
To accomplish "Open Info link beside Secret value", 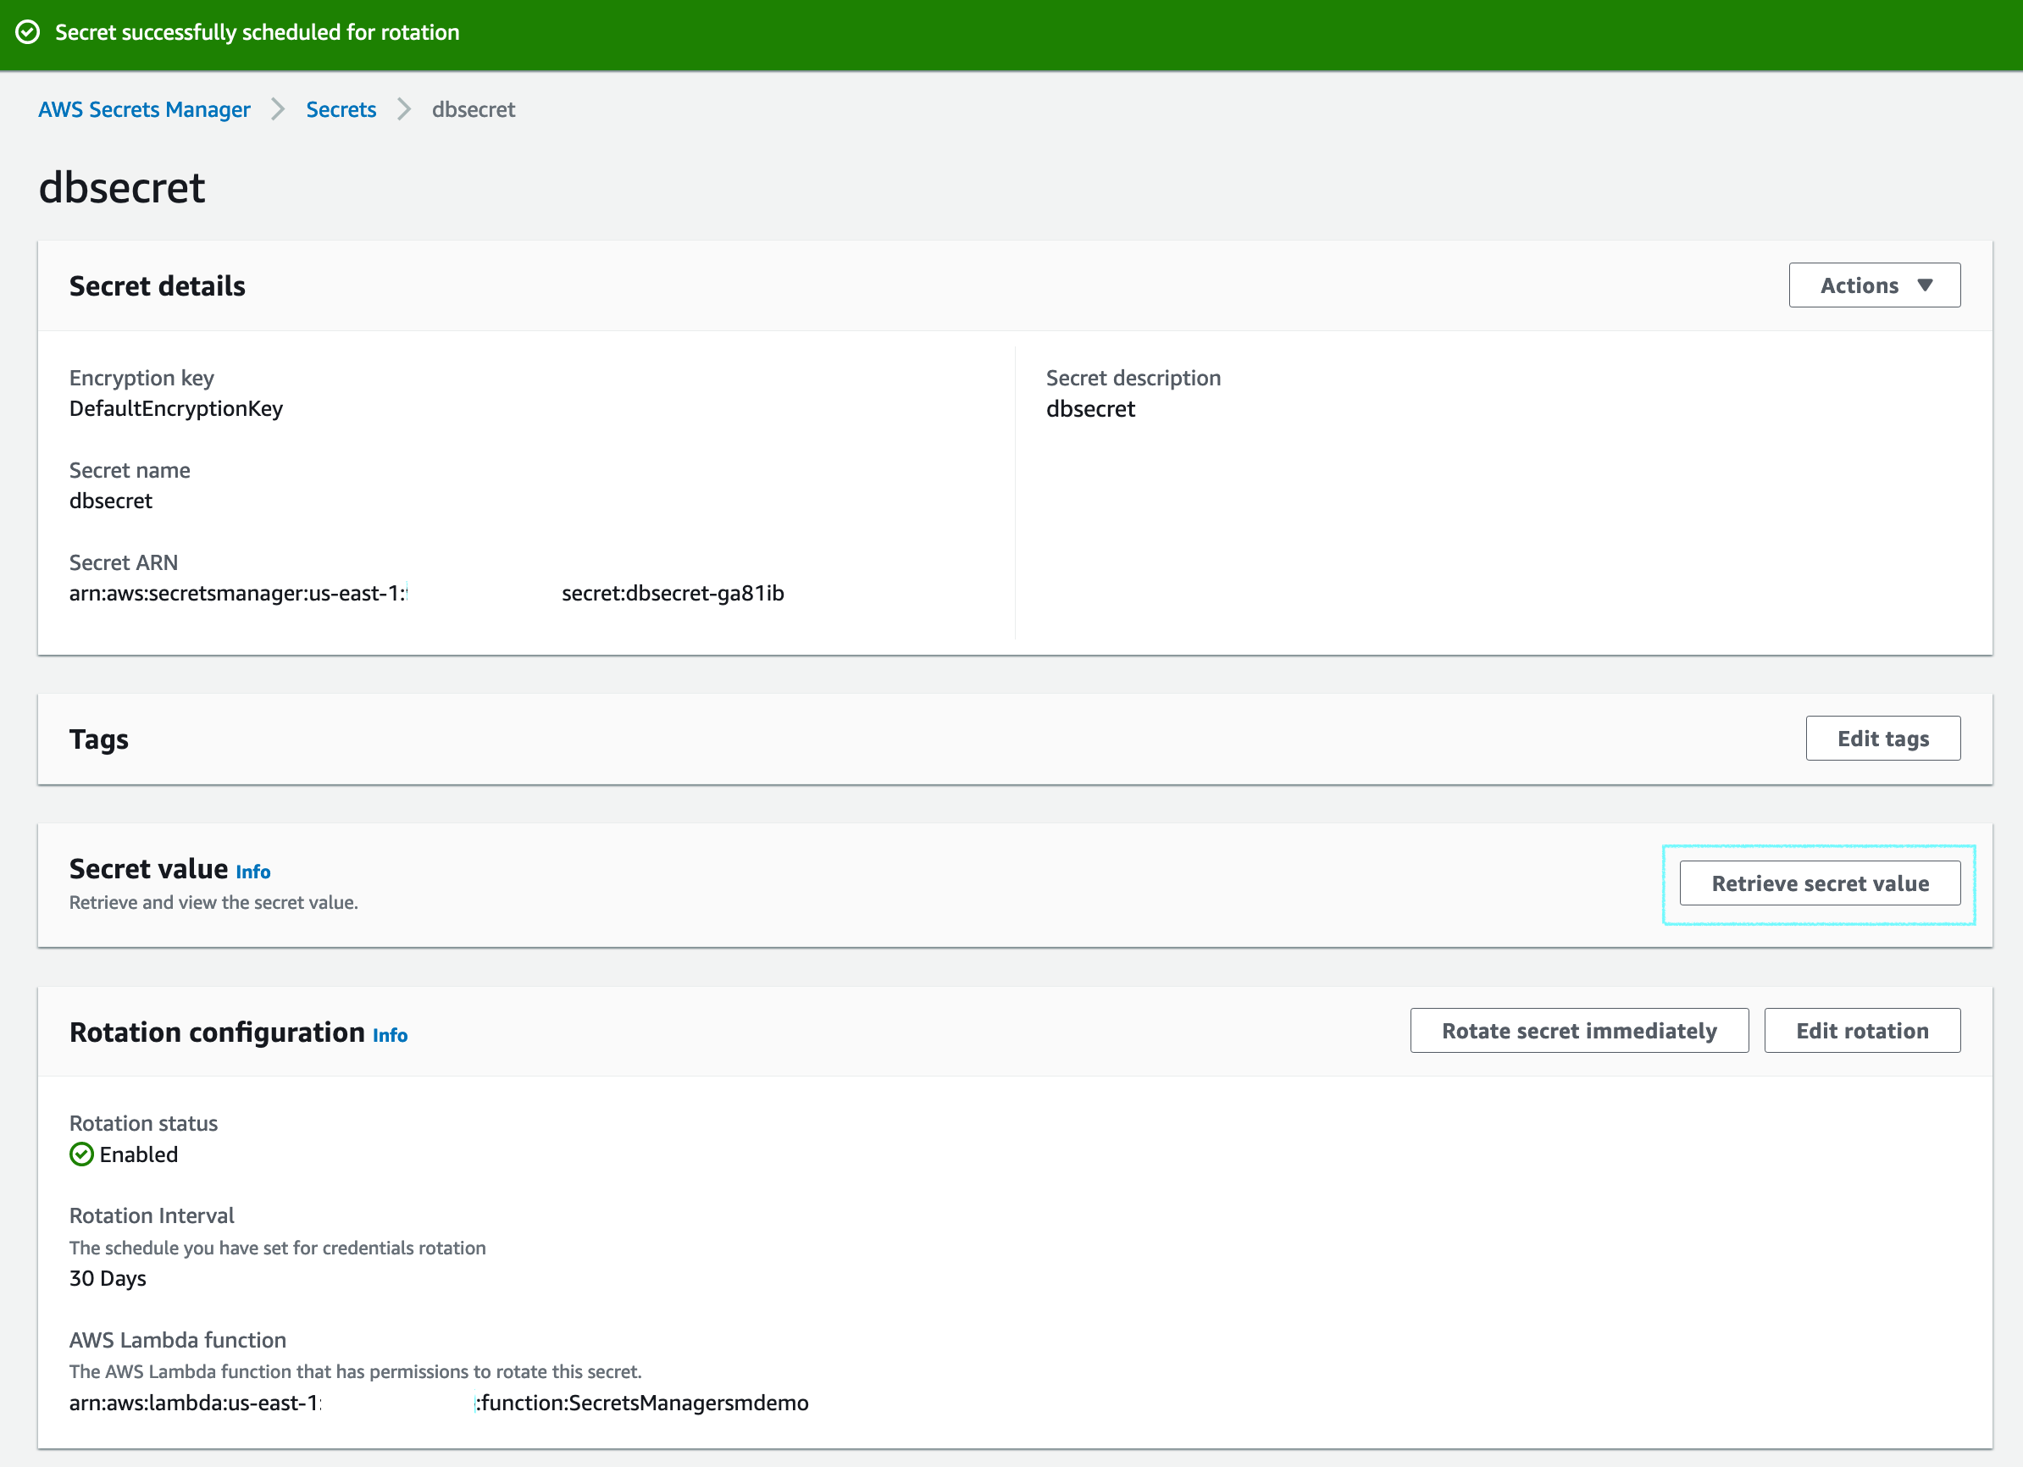I will tap(253, 872).
